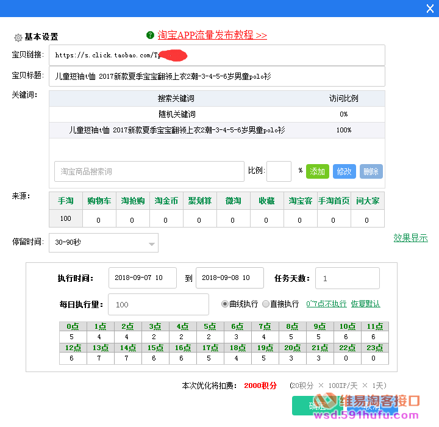Select the 直接执行 radio button

point(266,304)
